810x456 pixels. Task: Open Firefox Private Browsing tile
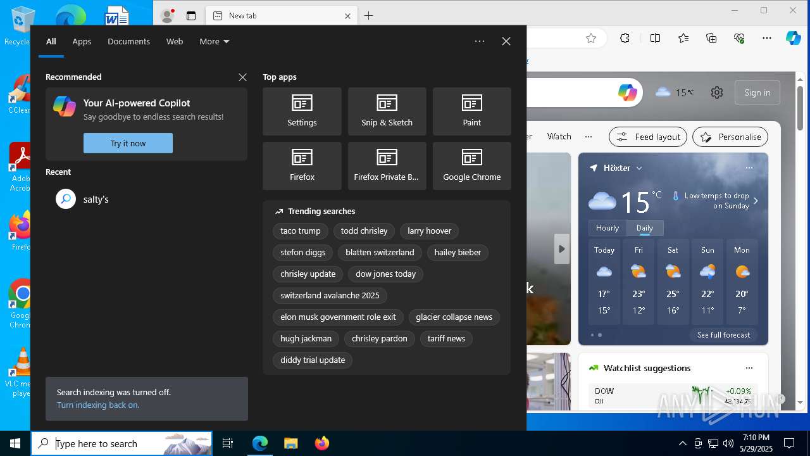point(387,166)
